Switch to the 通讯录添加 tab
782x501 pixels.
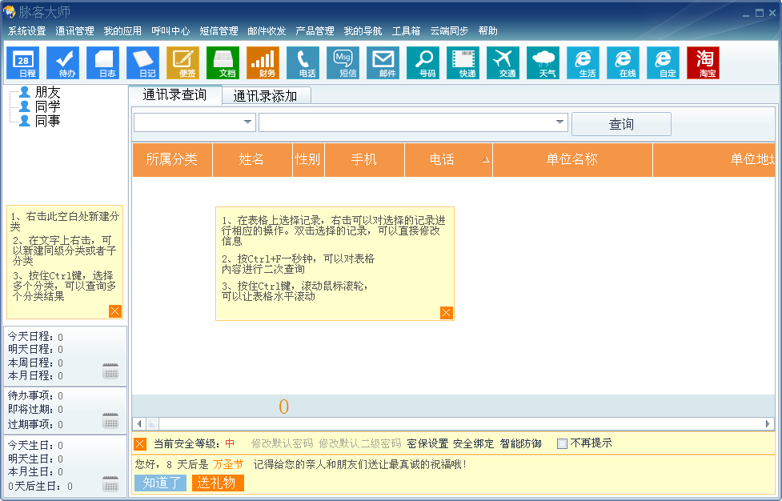click(x=266, y=96)
